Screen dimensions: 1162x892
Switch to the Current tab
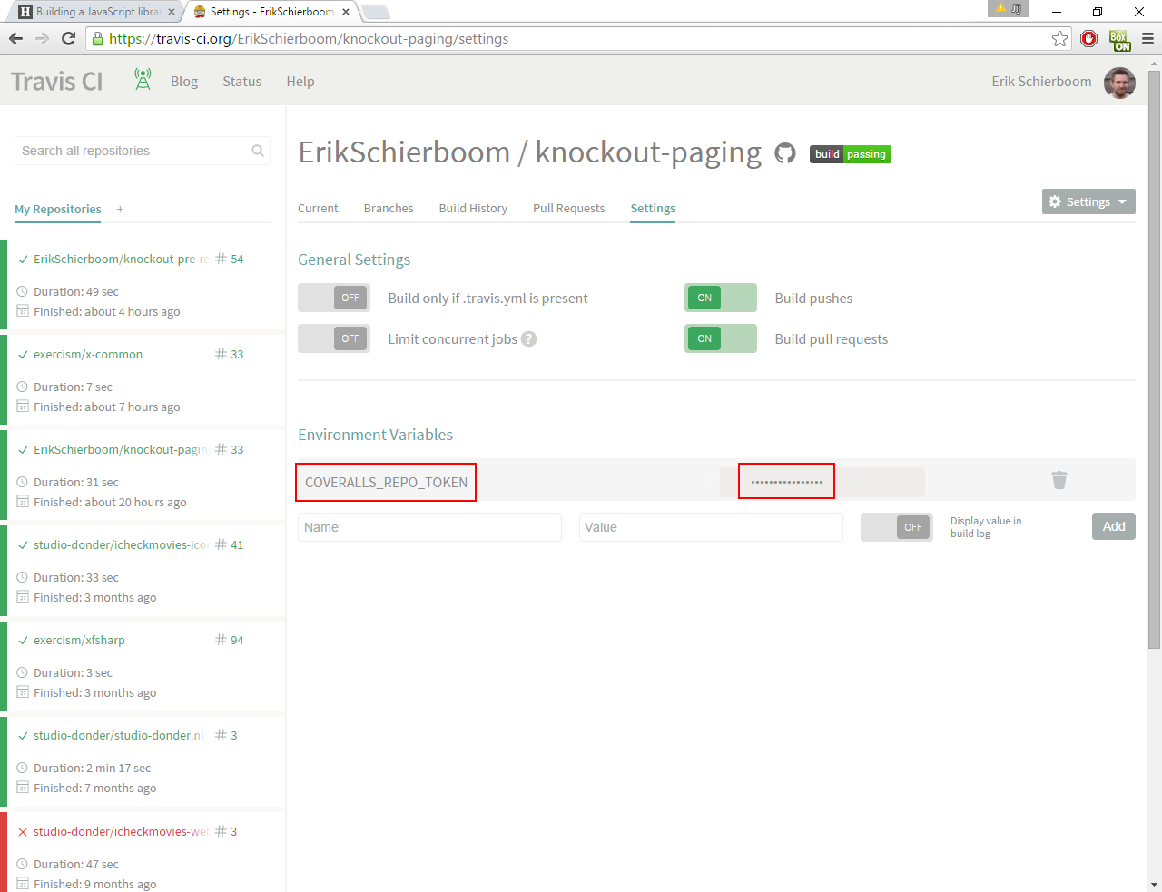click(318, 208)
